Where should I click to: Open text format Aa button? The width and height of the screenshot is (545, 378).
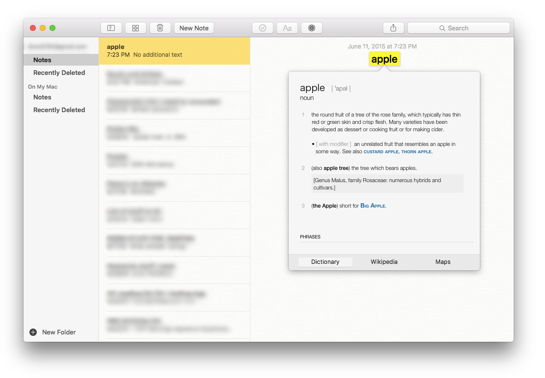click(x=287, y=28)
